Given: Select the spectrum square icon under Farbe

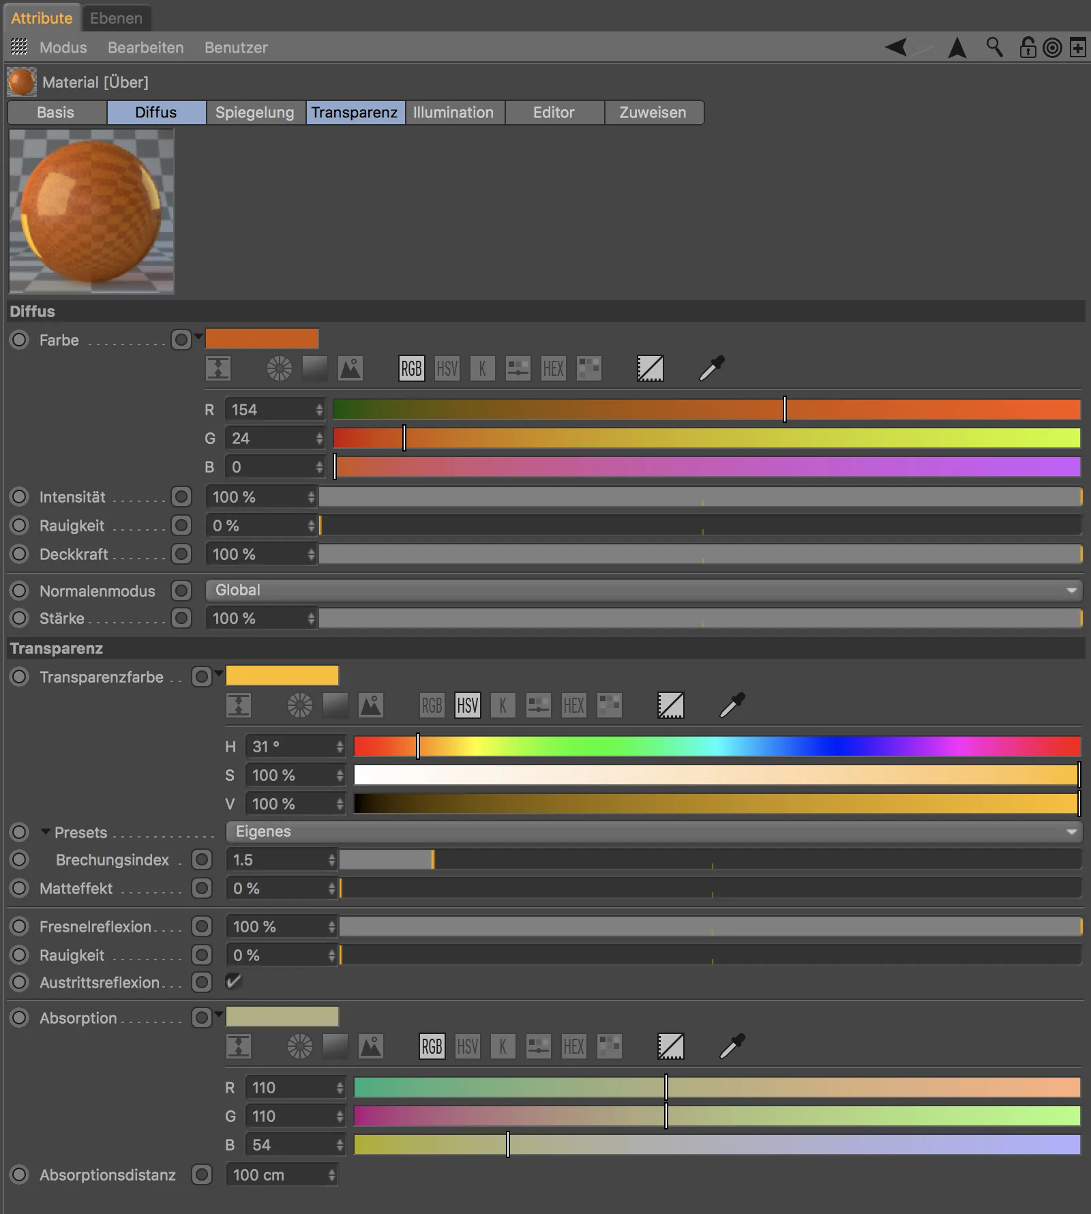Looking at the screenshot, I should (x=314, y=369).
